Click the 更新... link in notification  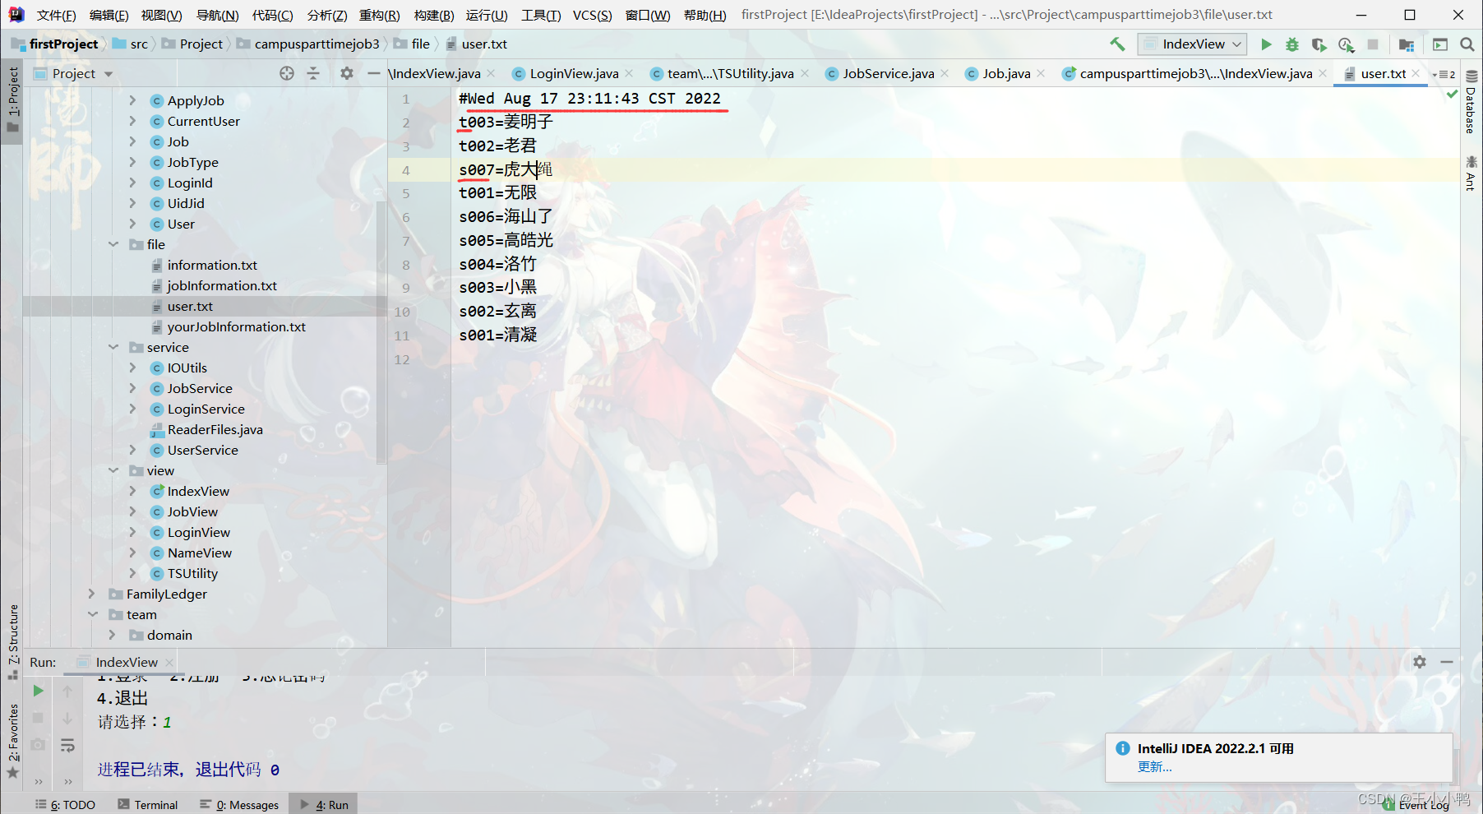[x=1154, y=766]
